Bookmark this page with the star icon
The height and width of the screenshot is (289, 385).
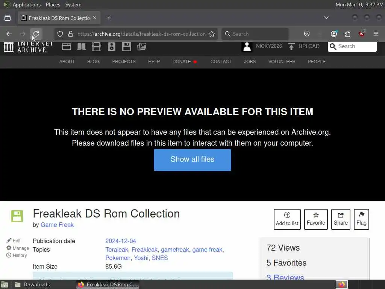point(212,34)
